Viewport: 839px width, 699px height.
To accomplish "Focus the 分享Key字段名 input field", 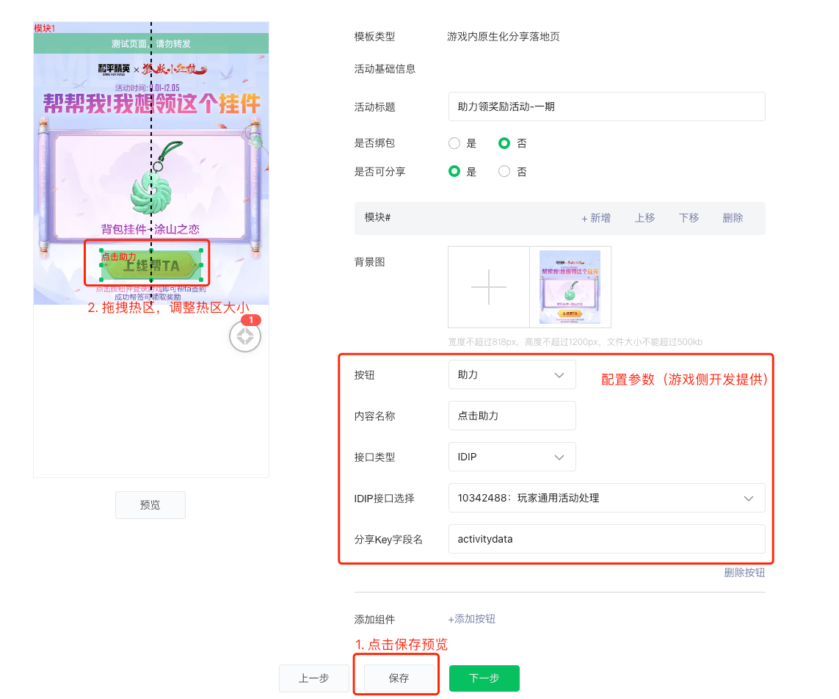I will 607,539.
